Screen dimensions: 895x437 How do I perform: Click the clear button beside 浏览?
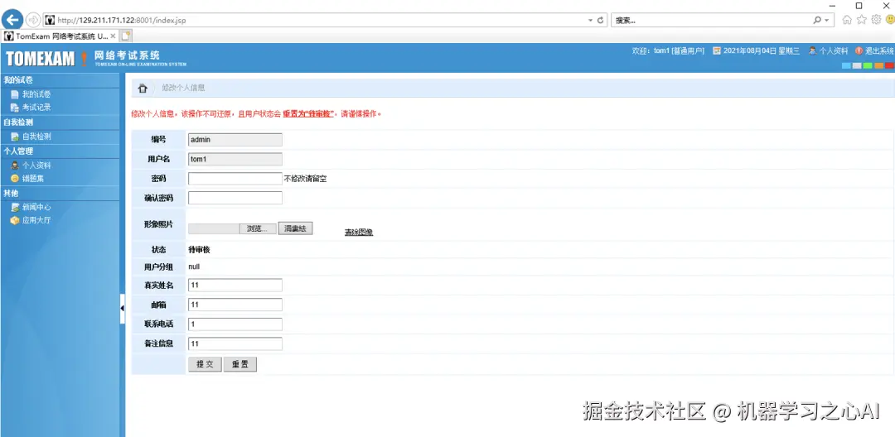point(295,228)
